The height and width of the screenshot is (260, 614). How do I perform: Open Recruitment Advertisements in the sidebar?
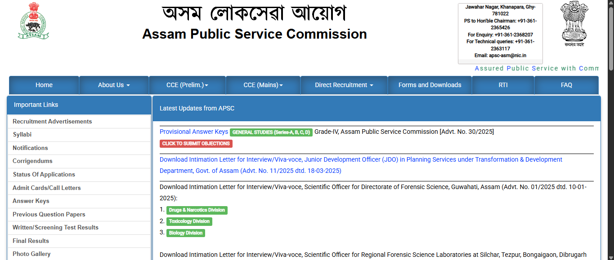click(x=52, y=122)
